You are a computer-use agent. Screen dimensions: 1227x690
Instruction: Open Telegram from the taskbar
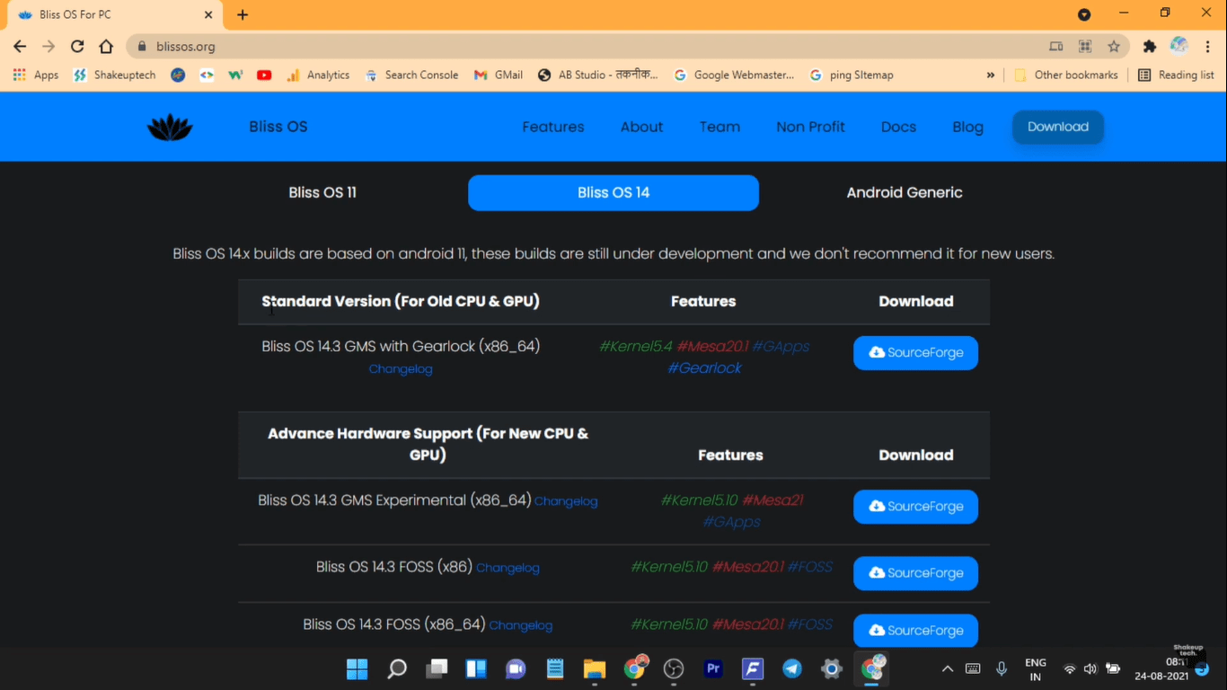click(791, 668)
